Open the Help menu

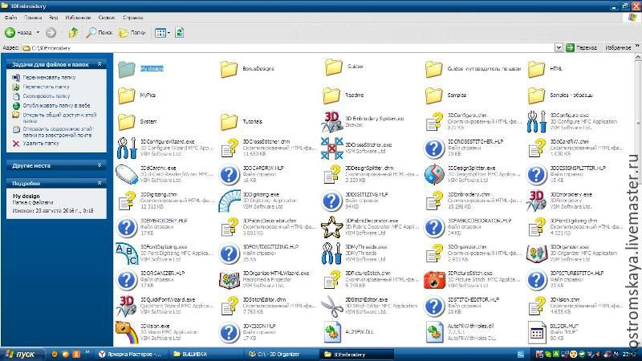coord(132,18)
